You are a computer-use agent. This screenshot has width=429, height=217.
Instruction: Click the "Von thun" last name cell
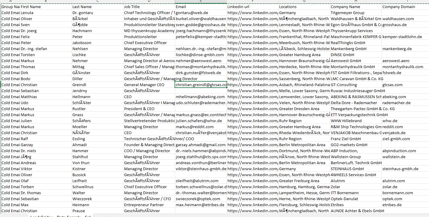click(x=97, y=163)
